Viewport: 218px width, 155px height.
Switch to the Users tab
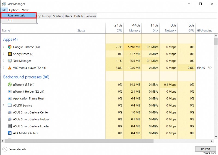(x=68, y=16)
